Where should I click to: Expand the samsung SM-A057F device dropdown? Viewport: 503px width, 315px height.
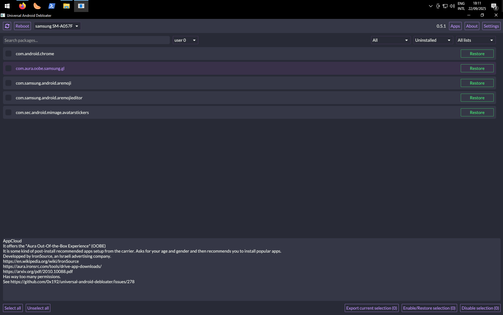point(57,26)
